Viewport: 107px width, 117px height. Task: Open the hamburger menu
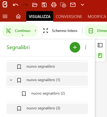(5, 16)
